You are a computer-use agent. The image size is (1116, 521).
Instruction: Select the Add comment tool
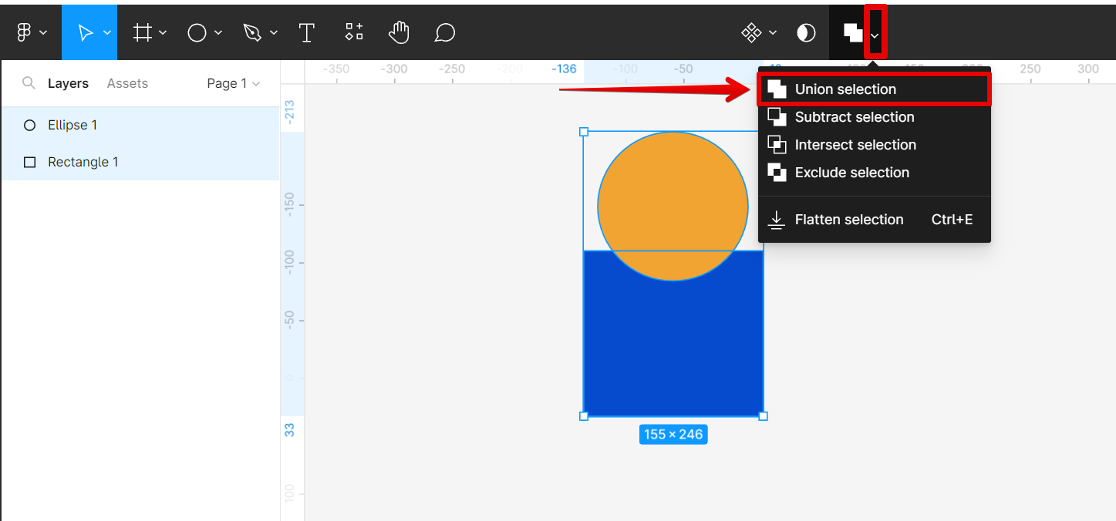coord(445,32)
